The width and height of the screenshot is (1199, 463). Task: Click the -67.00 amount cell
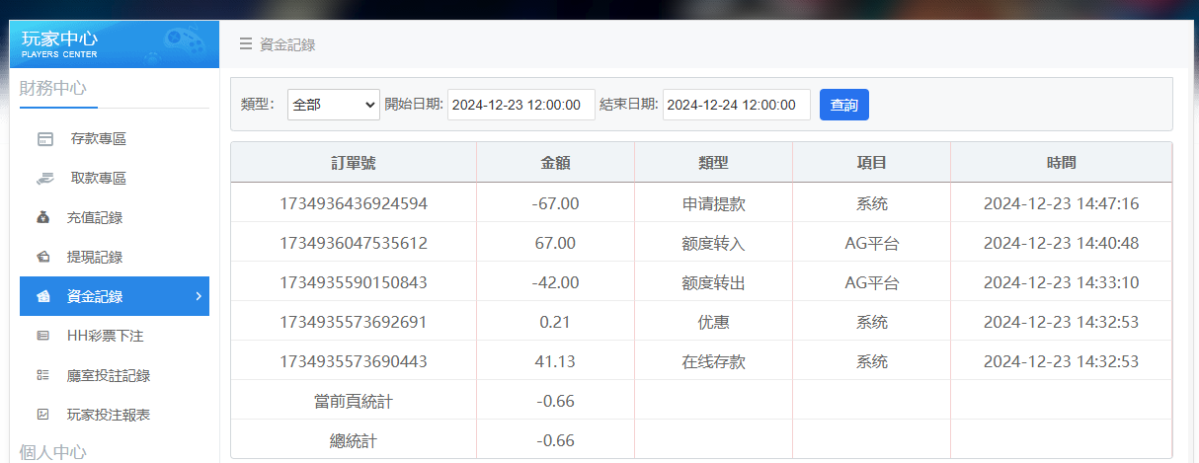[x=555, y=203]
